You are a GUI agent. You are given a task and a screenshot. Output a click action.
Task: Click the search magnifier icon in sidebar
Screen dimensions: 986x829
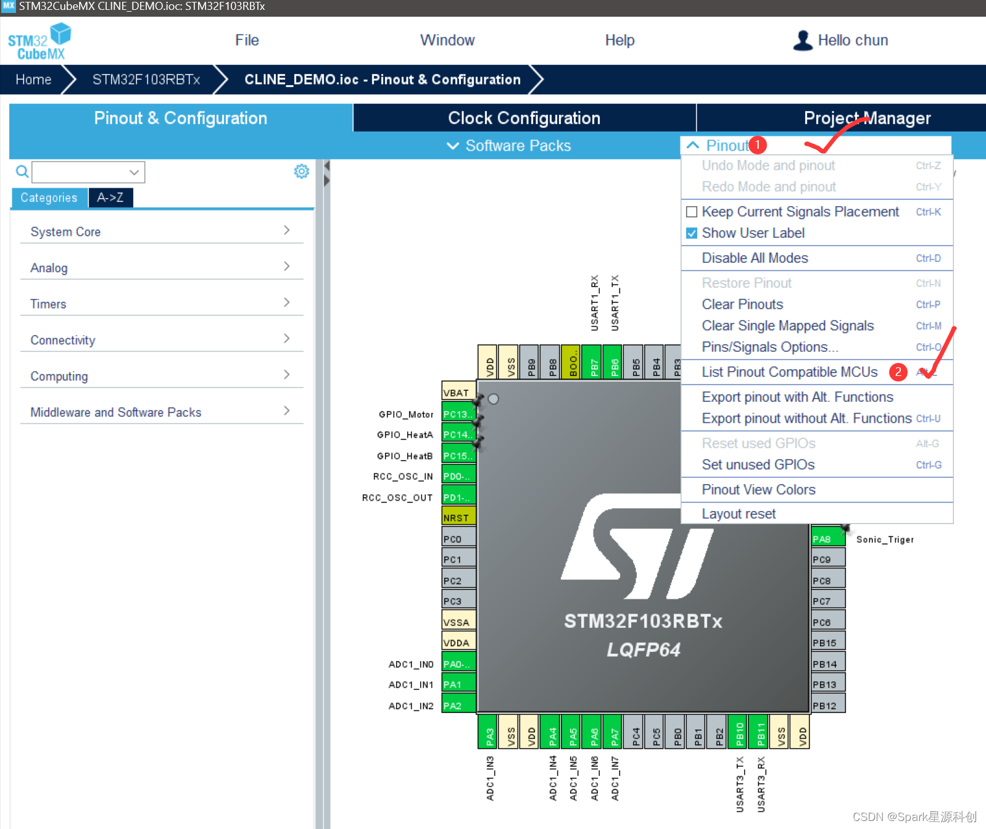point(22,172)
